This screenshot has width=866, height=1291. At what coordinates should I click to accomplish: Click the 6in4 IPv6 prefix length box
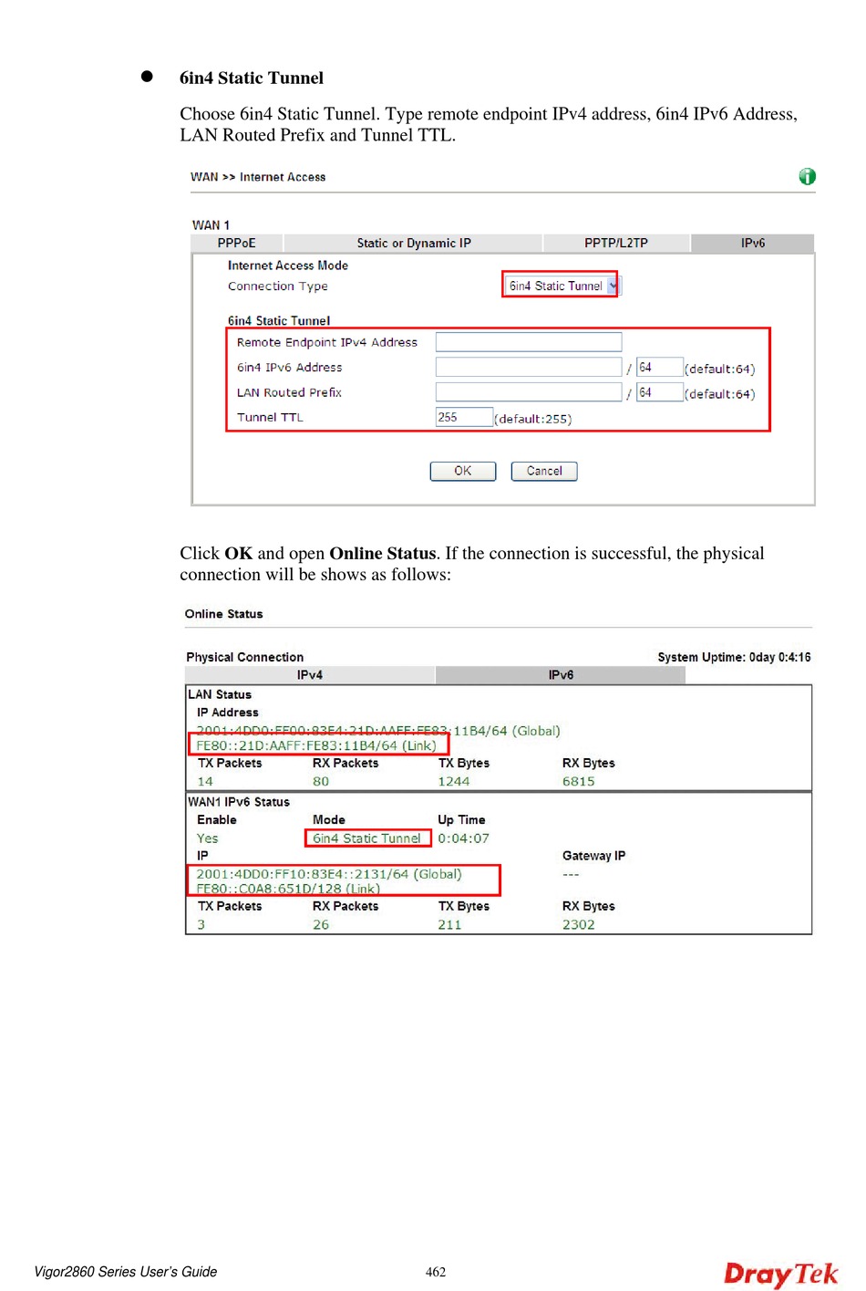[x=658, y=368]
